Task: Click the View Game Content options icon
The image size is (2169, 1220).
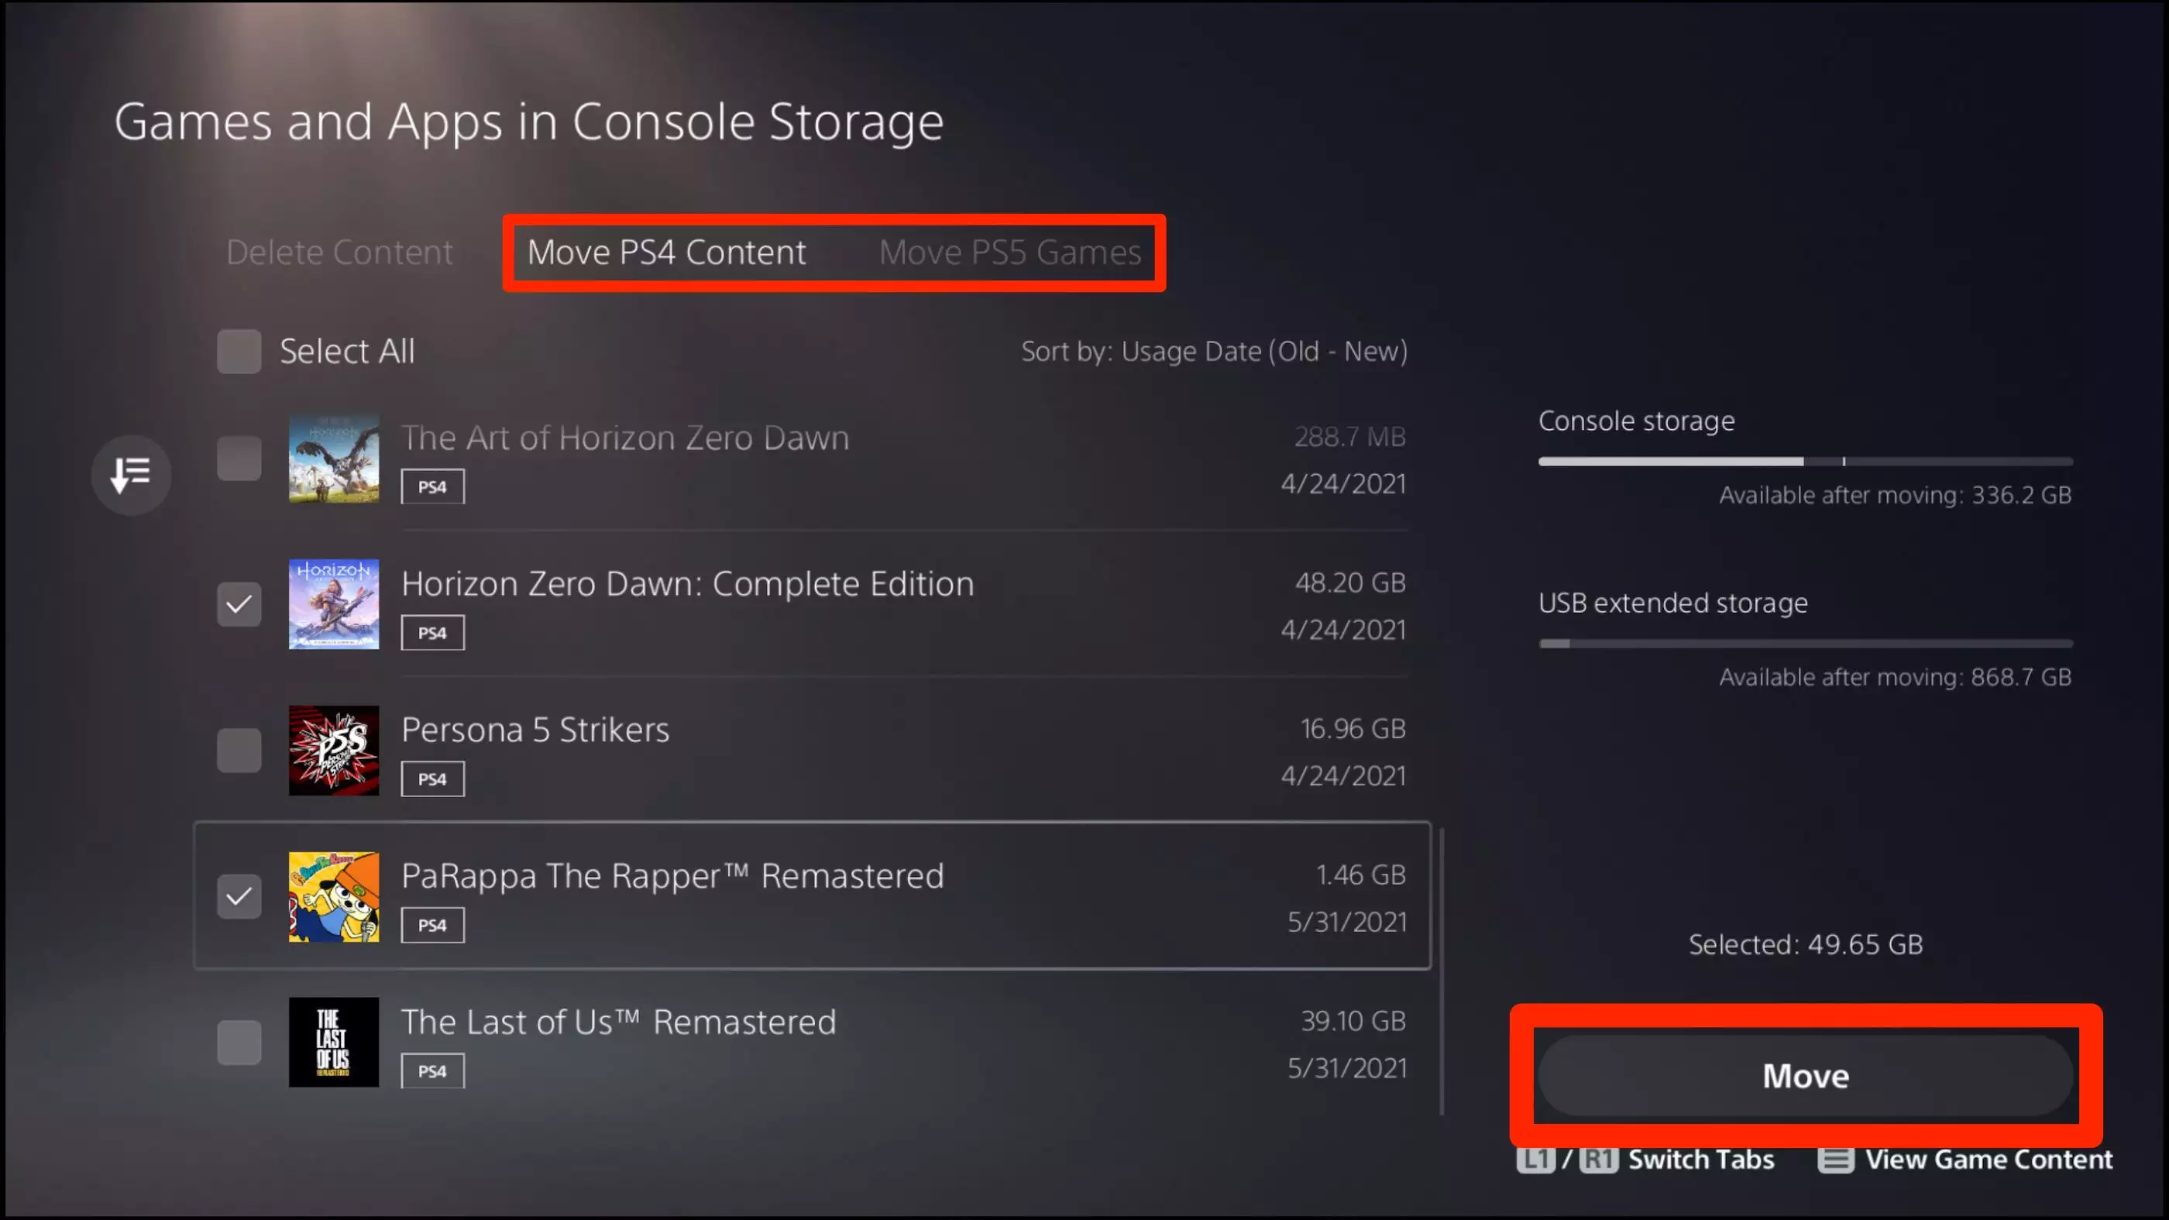Action: point(1836,1160)
